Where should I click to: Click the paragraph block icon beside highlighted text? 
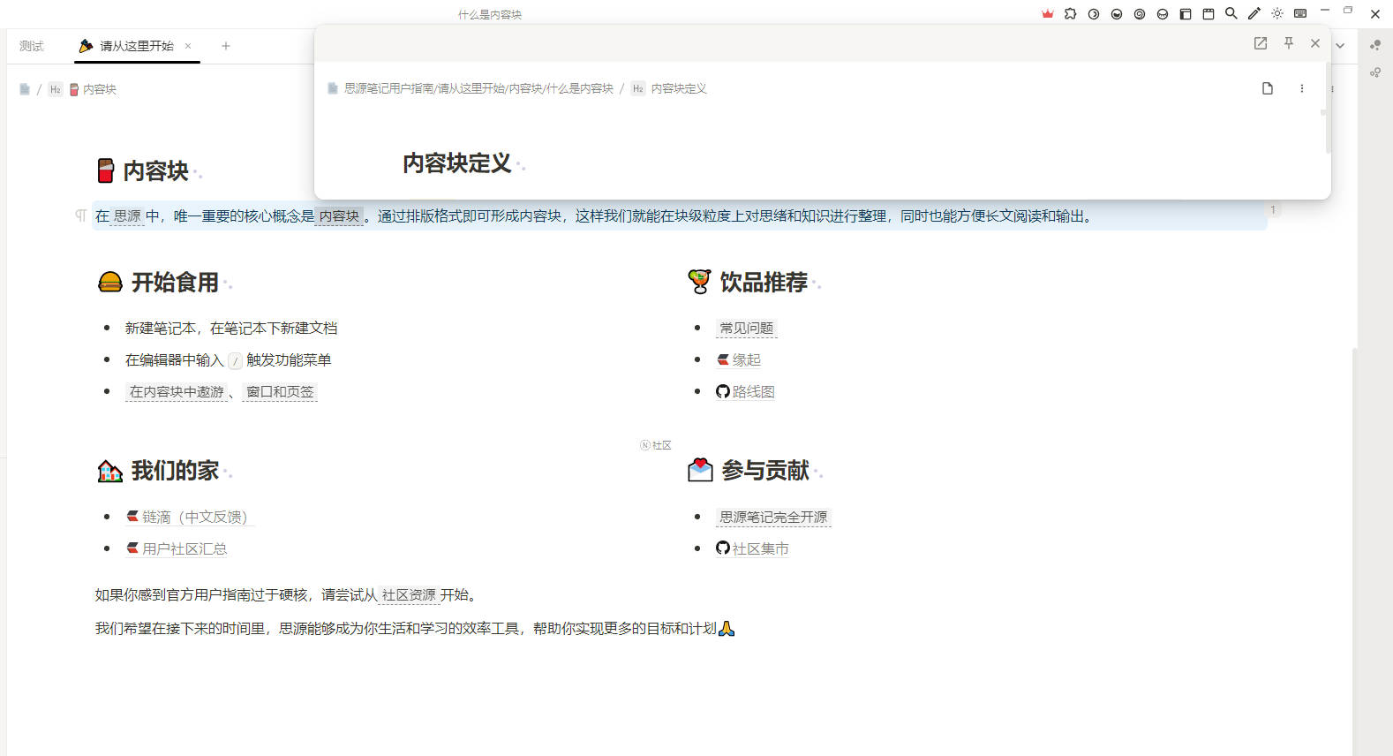[x=80, y=215]
